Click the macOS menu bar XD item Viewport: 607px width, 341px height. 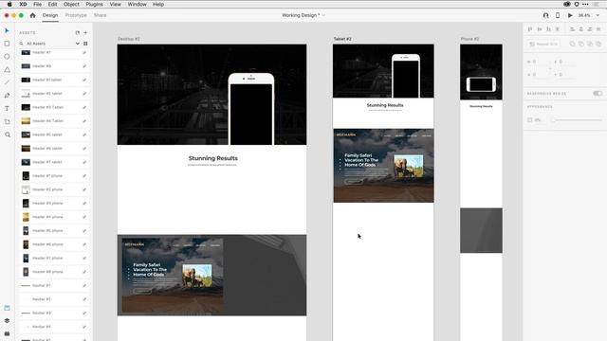pyautogui.click(x=23, y=4)
